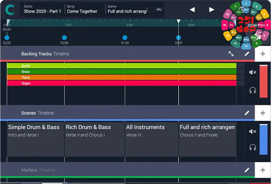The height and width of the screenshot is (184, 271).
Task: Select the Simple Drum & Bass scene
Action: pyautogui.click(x=35, y=139)
